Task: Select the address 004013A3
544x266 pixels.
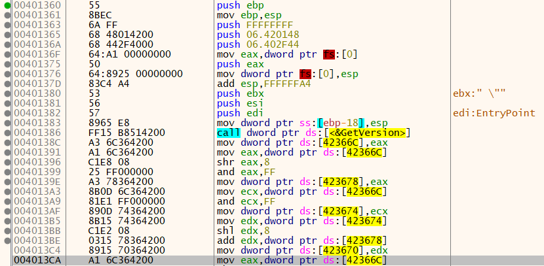Action: click(x=37, y=191)
